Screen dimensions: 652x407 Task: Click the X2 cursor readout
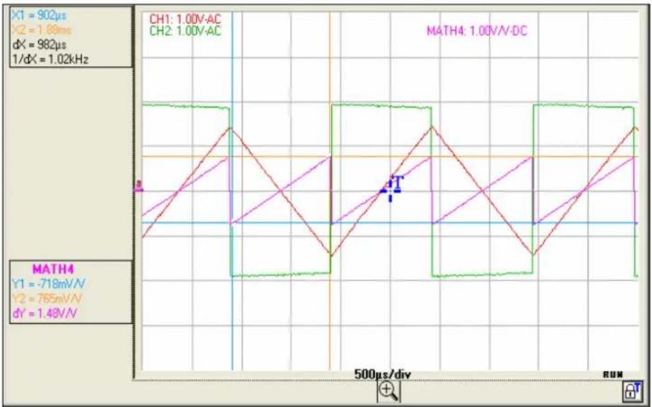[x=42, y=30]
